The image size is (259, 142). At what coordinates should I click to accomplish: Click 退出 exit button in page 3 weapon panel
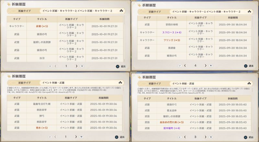[x=249, y=137]
